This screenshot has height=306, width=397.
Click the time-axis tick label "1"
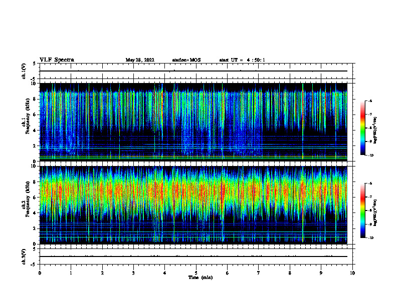pyautogui.click(x=71, y=273)
